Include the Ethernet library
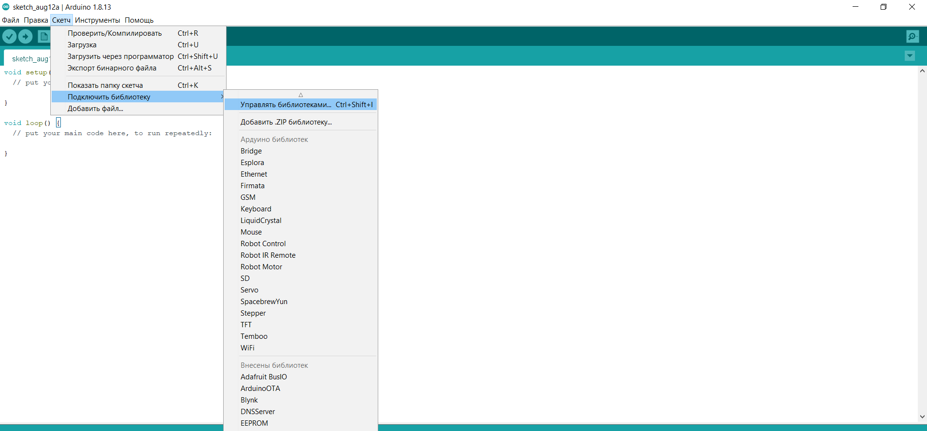The height and width of the screenshot is (431, 927). (x=300, y=174)
